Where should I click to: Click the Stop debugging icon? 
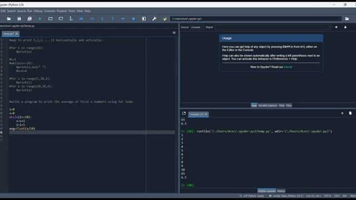click(133, 19)
